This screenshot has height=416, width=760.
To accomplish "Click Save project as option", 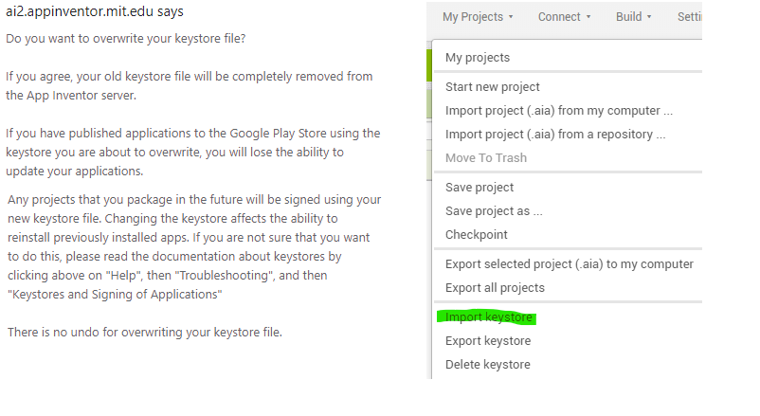I will coord(494,211).
